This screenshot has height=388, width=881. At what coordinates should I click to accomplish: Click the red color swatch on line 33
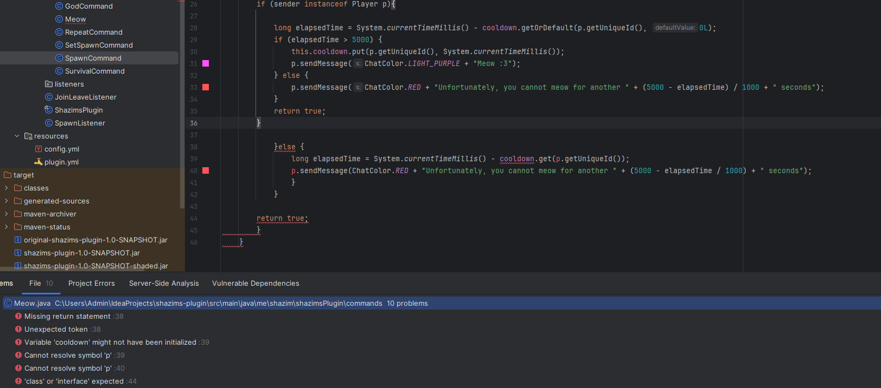pyautogui.click(x=206, y=87)
